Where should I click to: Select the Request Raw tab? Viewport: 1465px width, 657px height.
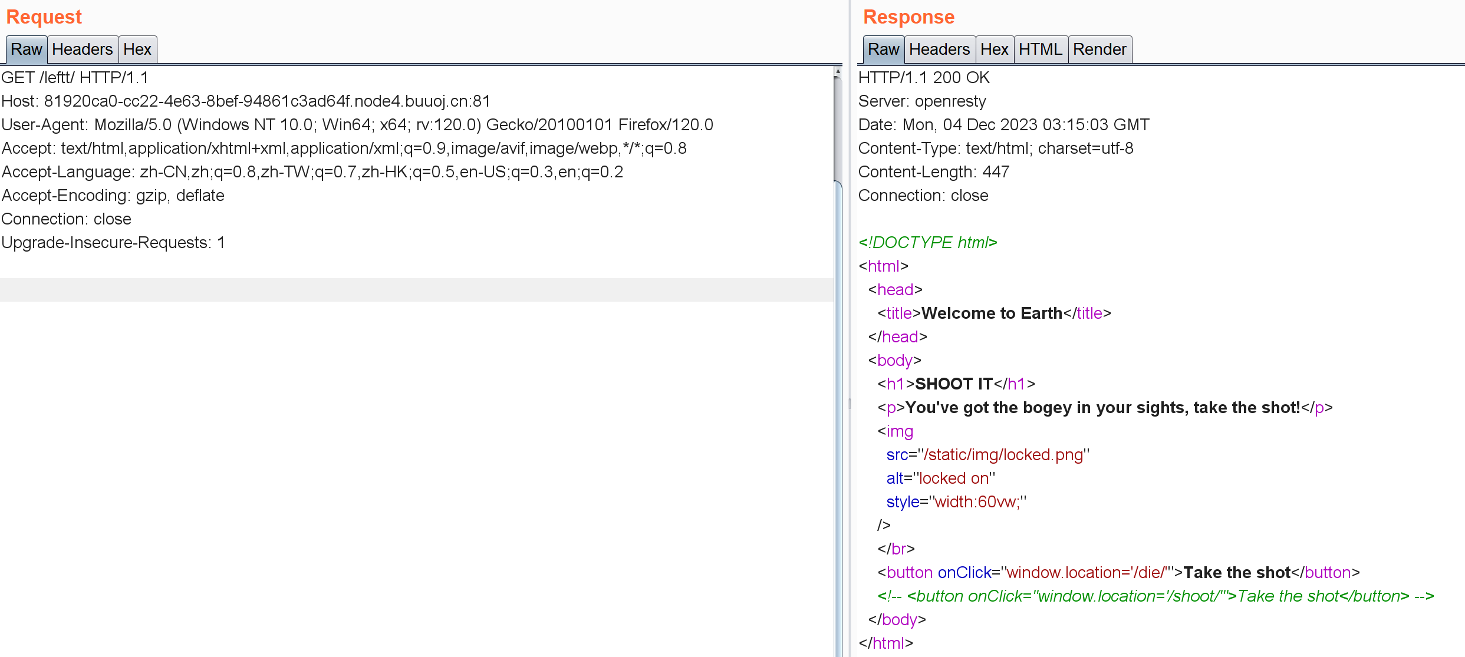click(27, 49)
